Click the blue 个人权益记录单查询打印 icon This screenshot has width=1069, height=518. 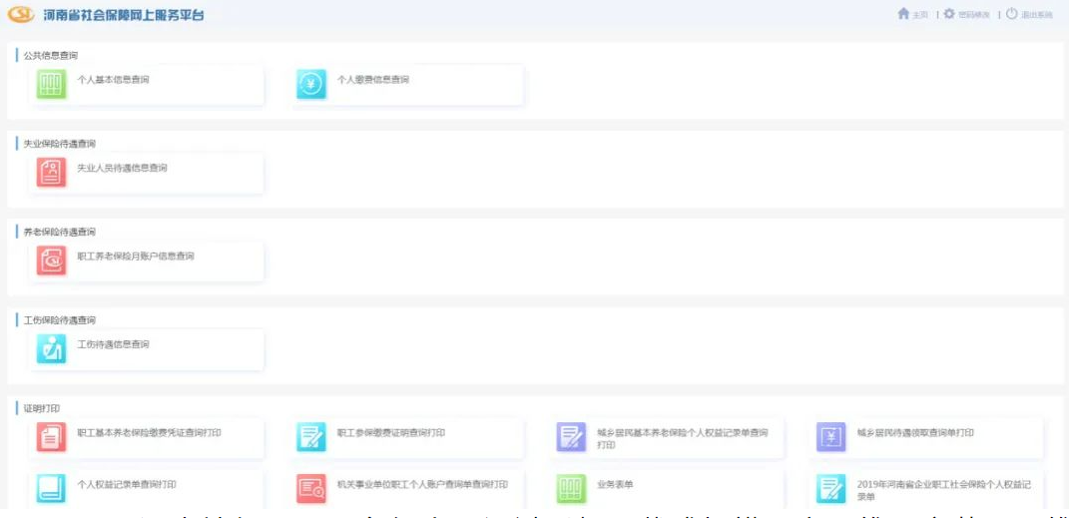click(x=51, y=488)
